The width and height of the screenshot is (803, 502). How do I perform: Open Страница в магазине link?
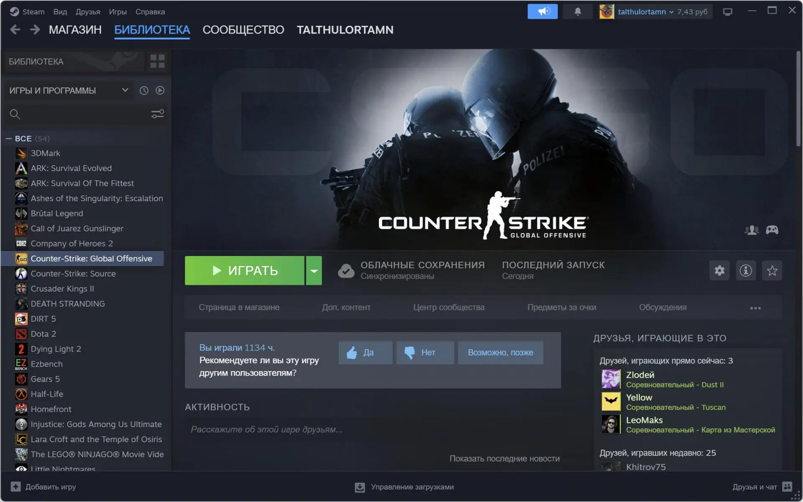point(239,307)
